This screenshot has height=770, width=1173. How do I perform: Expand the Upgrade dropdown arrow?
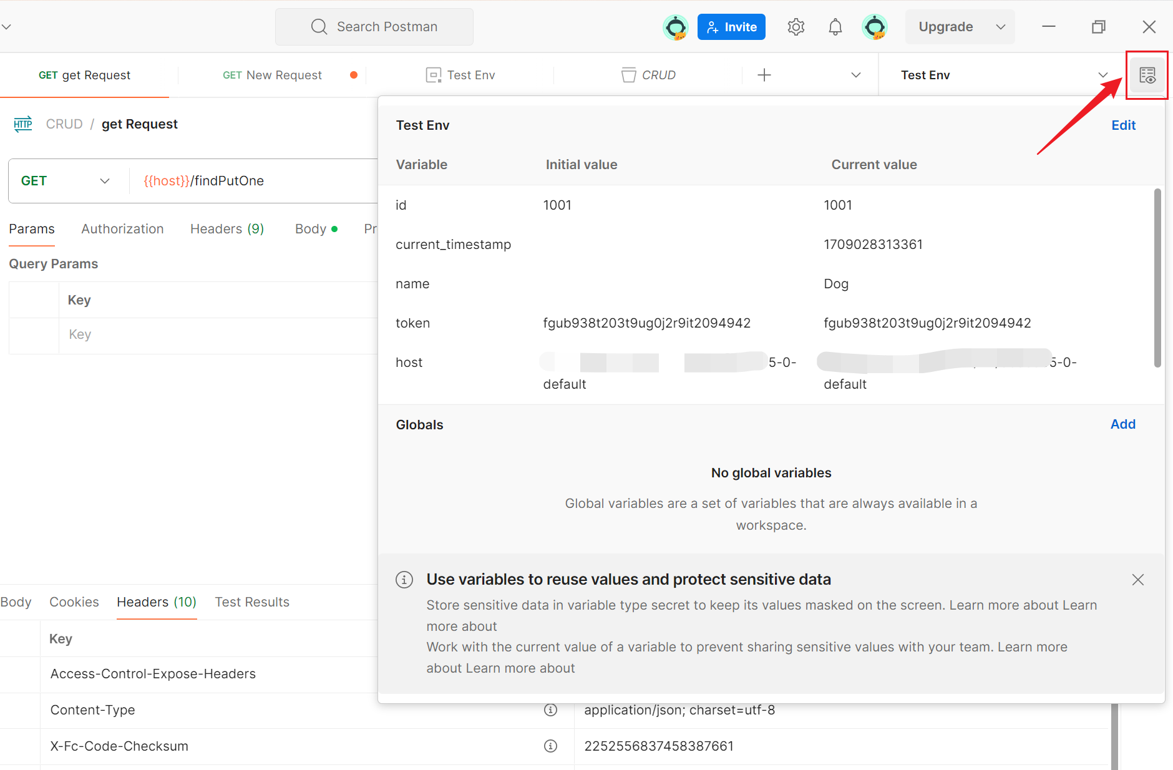click(x=1001, y=27)
